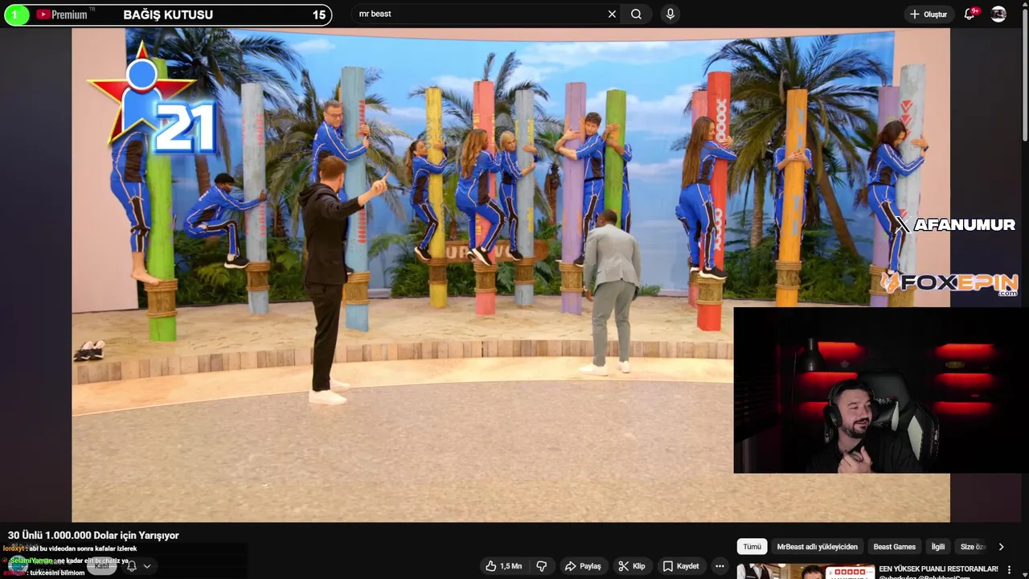1029x579 pixels.
Task: Click the BAĞIŞ KUTUSU label
Action: (168, 14)
